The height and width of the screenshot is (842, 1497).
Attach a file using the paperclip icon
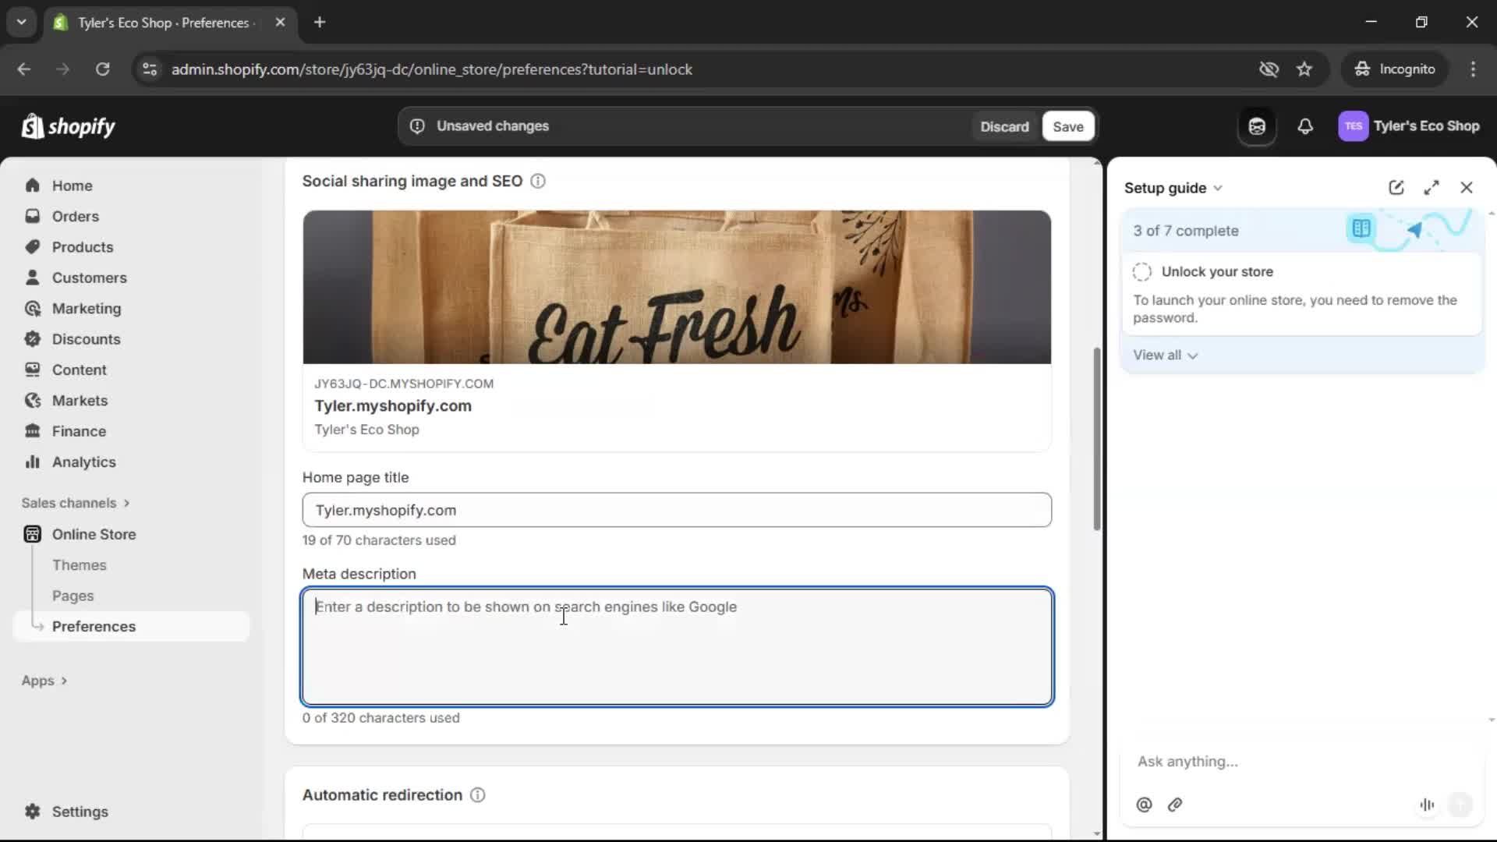(1175, 805)
